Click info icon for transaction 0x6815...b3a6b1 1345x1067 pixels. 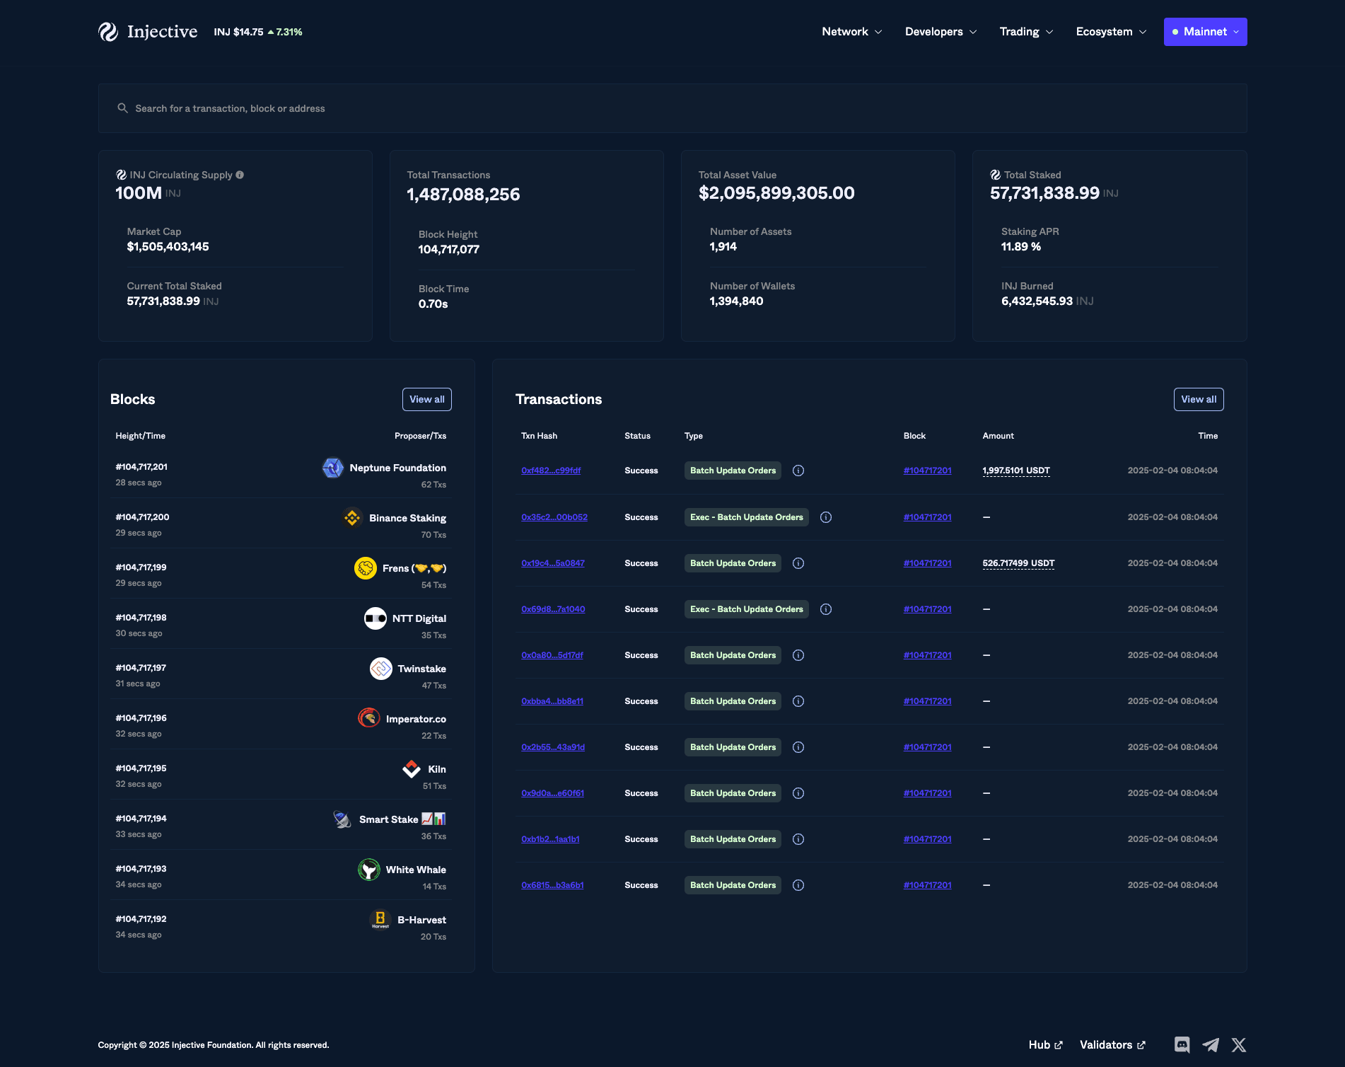tap(798, 885)
